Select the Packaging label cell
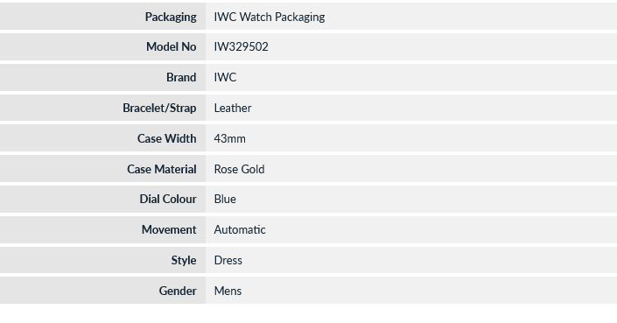This screenshot has height=323, width=617. (x=102, y=17)
